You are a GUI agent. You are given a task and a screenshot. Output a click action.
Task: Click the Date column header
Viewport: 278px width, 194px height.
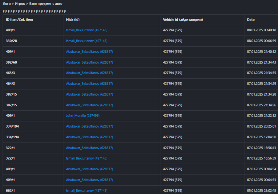pos(251,20)
